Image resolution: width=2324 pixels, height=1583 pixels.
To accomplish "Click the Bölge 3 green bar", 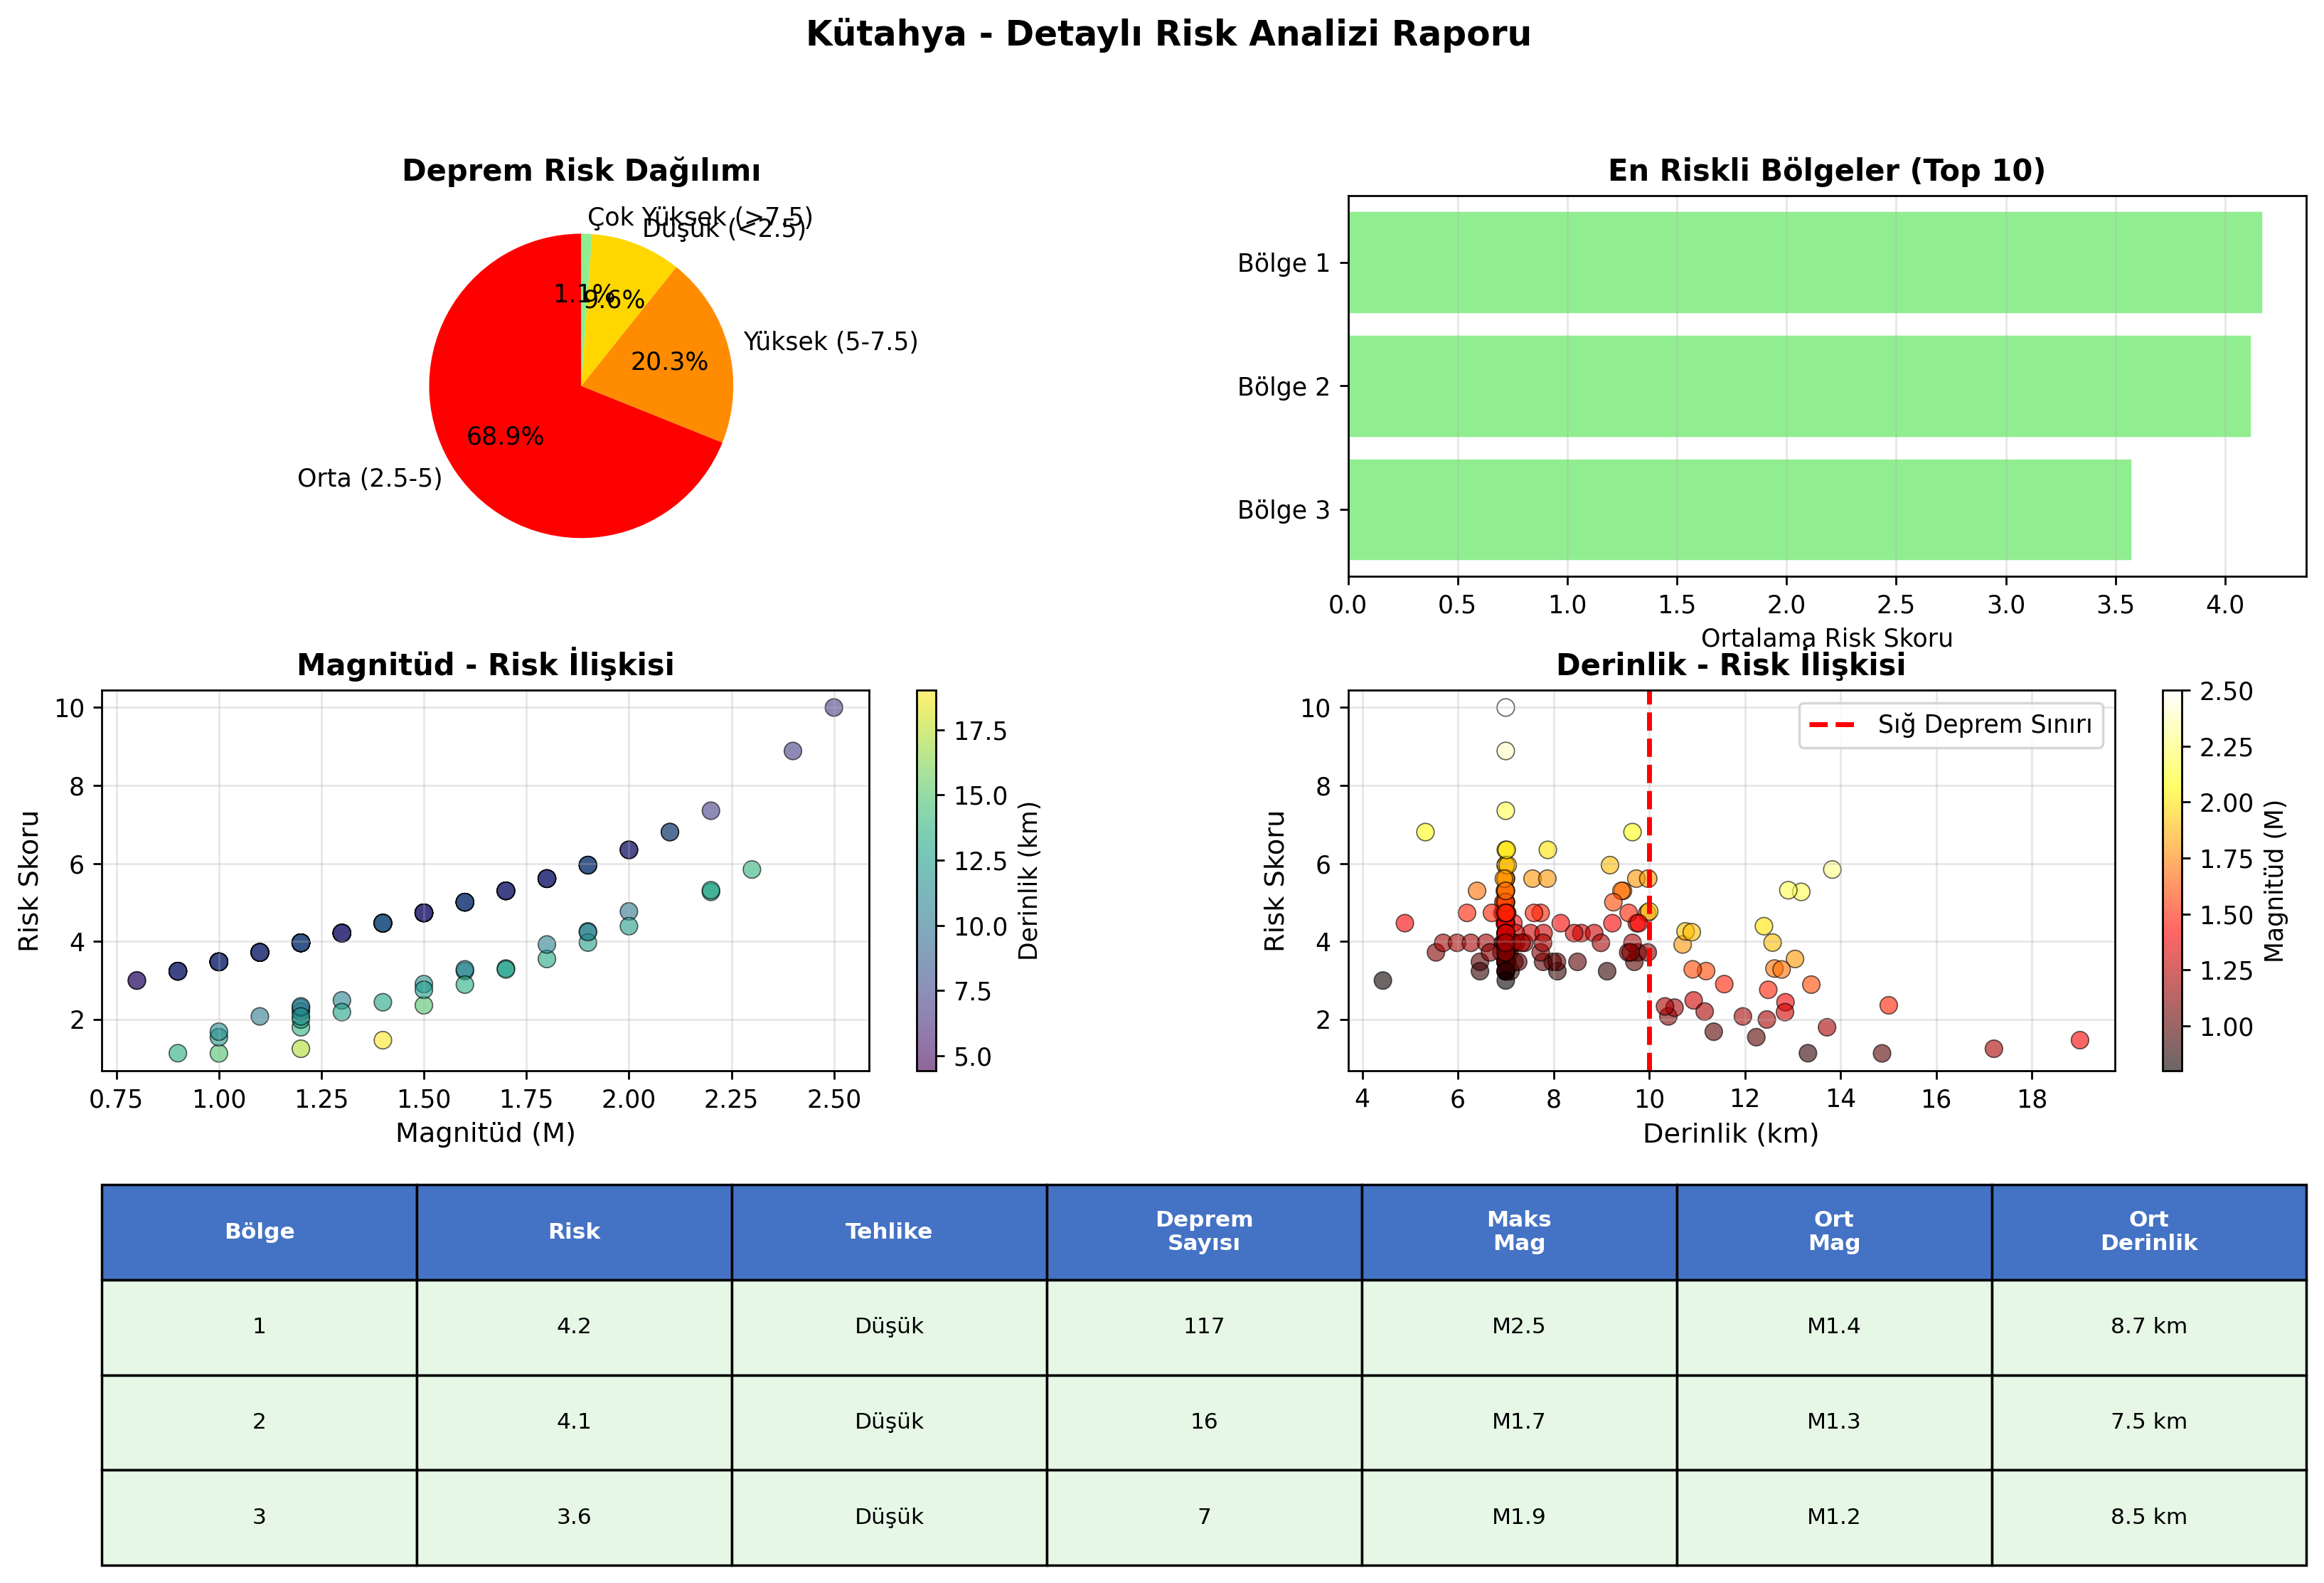I will [x=1740, y=509].
